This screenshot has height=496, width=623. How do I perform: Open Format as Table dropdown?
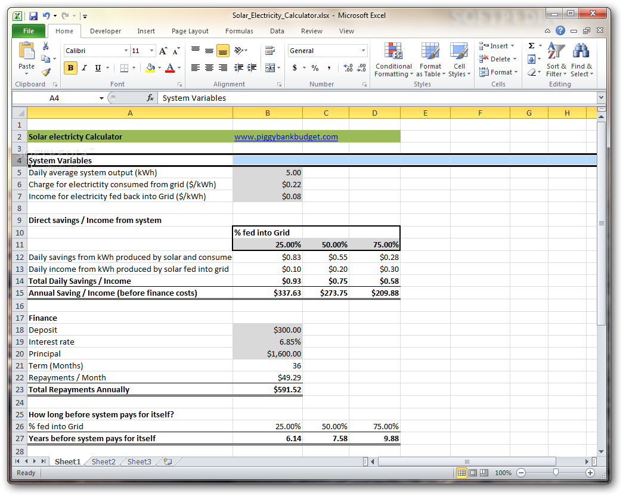point(430,60)
